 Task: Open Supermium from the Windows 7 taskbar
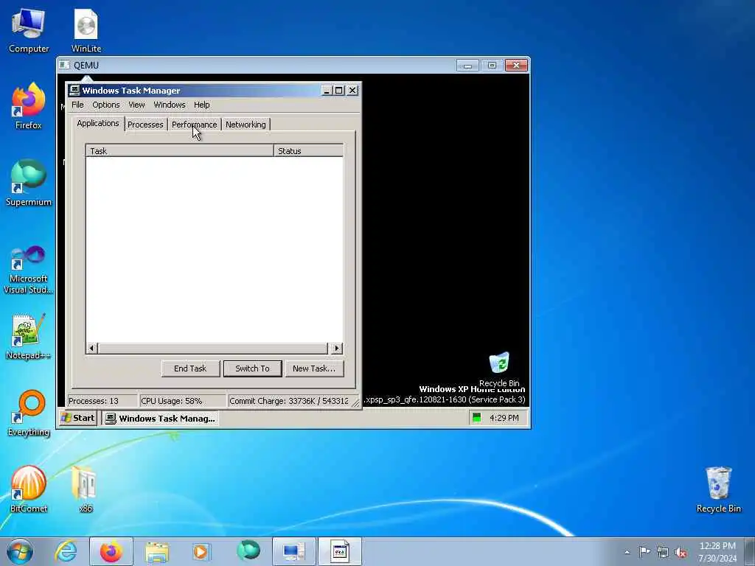tap(248, 551)
